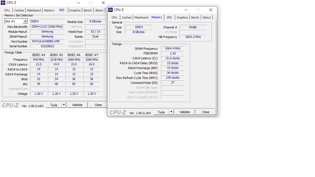Screen dimensions: 315x177
Task: Open Caches tab in left window
Action: point(19,10)
